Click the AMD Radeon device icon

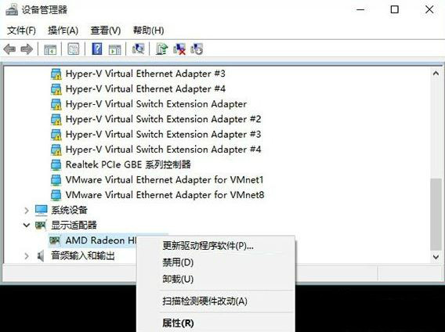point(55,240)
